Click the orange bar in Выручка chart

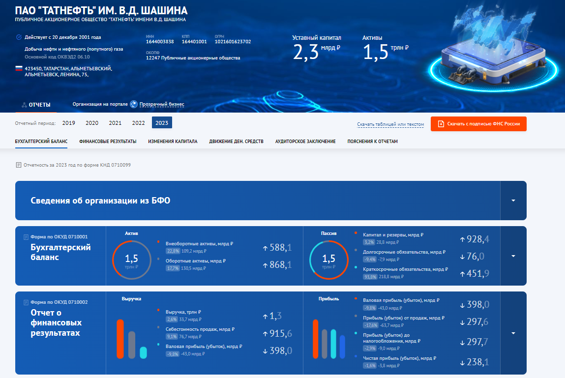click(x=120, y=339)
